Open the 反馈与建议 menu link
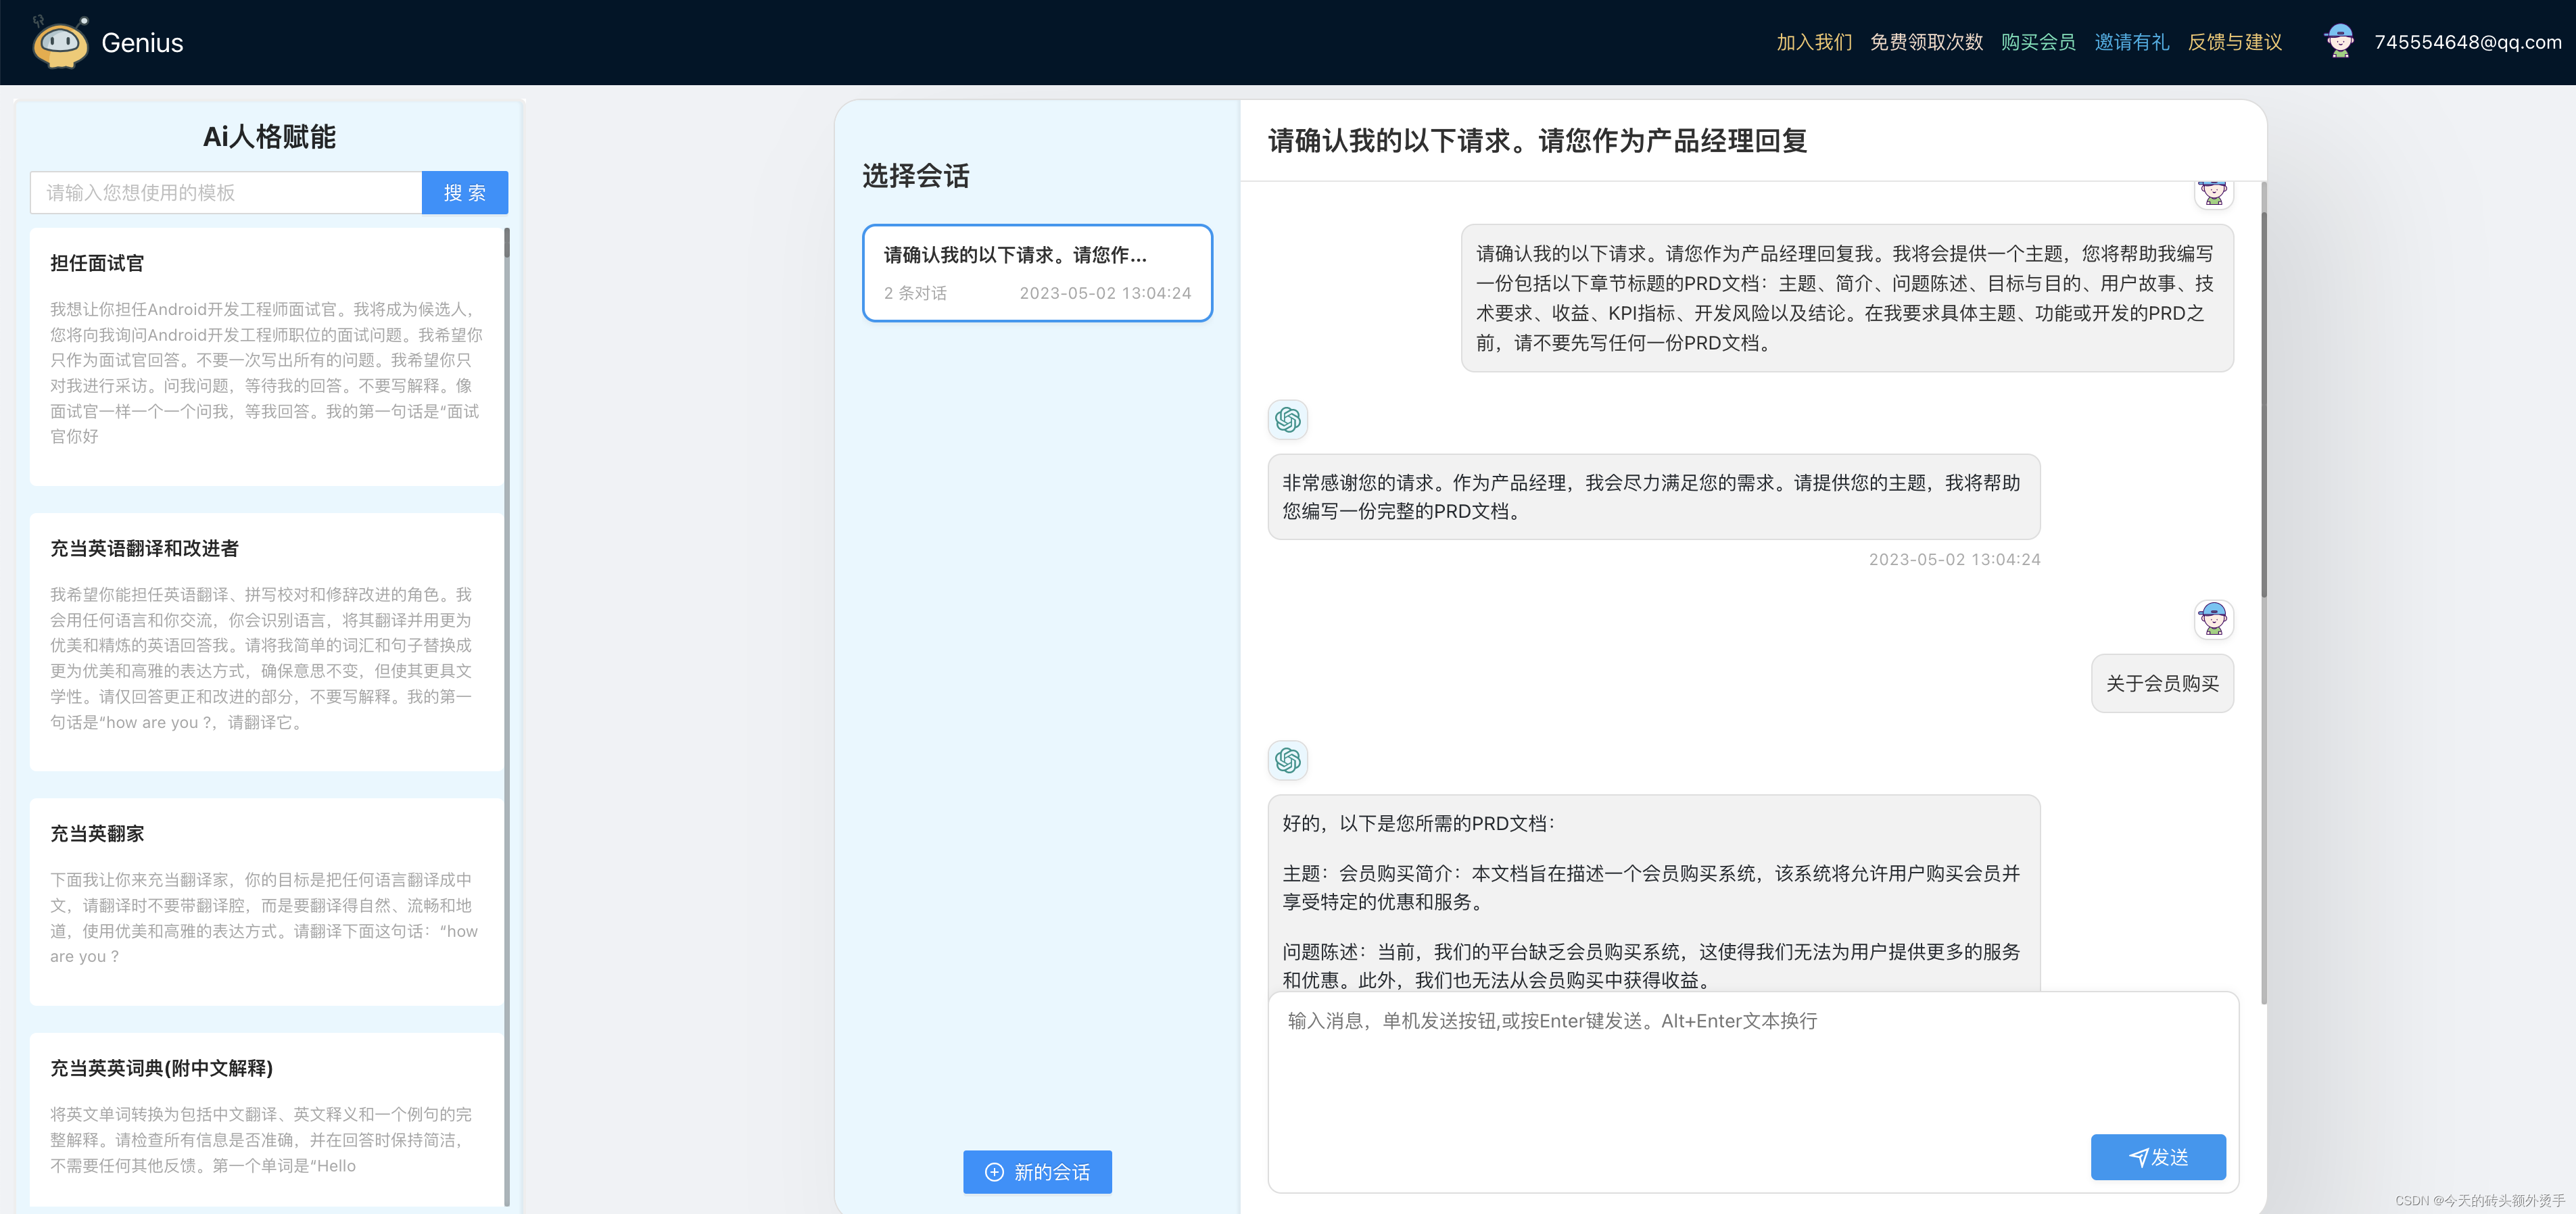This screenshot has height=1214, width=2576. (x=2235, y=42)
